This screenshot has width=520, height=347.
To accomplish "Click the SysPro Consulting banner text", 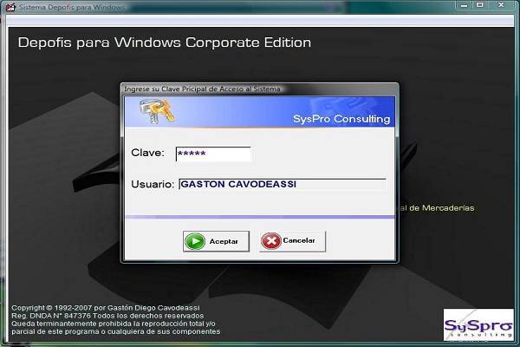I will 341,119.
